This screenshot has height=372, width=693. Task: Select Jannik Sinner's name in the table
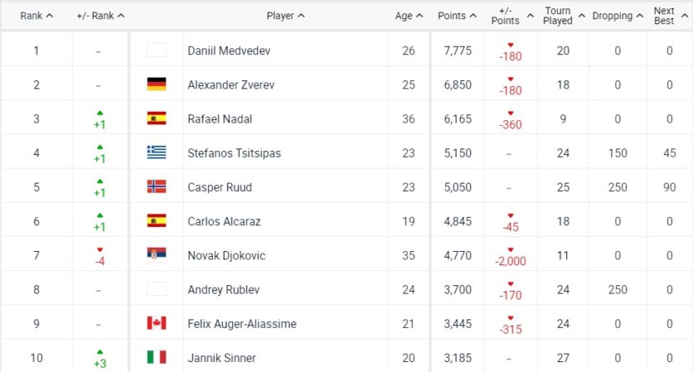point(221,358)
